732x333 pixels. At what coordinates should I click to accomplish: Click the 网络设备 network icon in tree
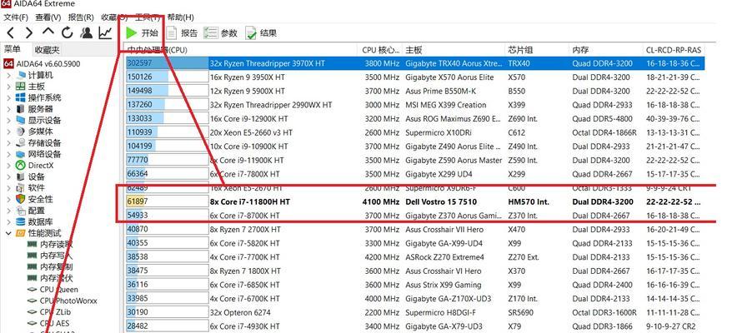point(21,154)
